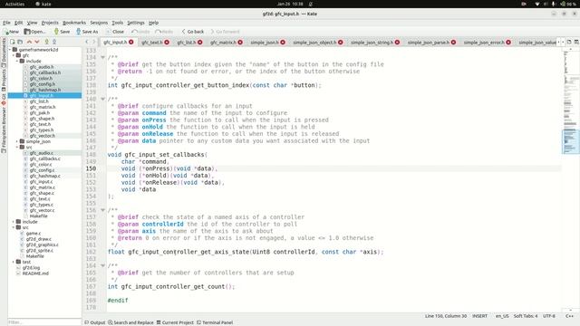Fold the comment block at line 164
This screenshot has height=326, width=580.
(x=102, y=265)
